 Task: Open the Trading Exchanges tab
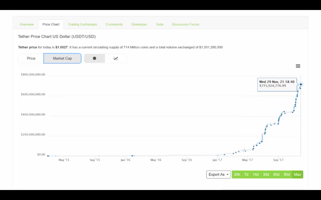82,24
